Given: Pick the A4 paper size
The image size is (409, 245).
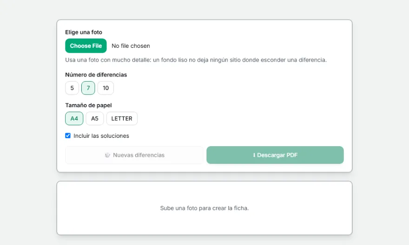Looking at the screenshot, I should [x=74, y=118].
